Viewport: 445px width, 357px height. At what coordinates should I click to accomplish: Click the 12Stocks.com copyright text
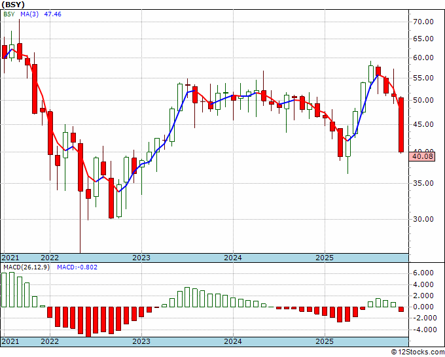418,352
